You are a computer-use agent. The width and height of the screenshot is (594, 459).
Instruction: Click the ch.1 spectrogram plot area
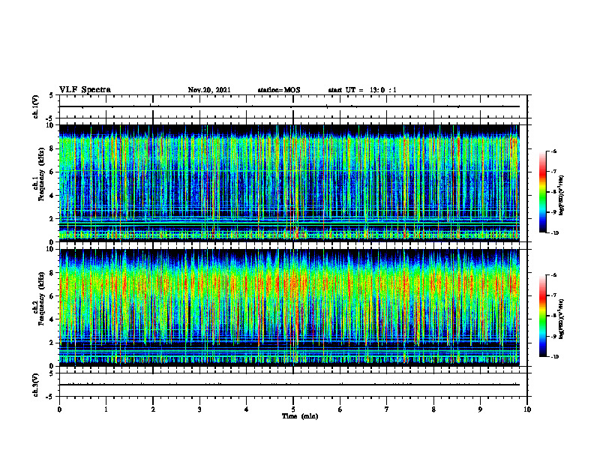[x=289, y=183]
